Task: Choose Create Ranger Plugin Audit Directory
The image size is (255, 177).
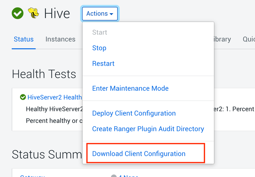Action: 148,129
